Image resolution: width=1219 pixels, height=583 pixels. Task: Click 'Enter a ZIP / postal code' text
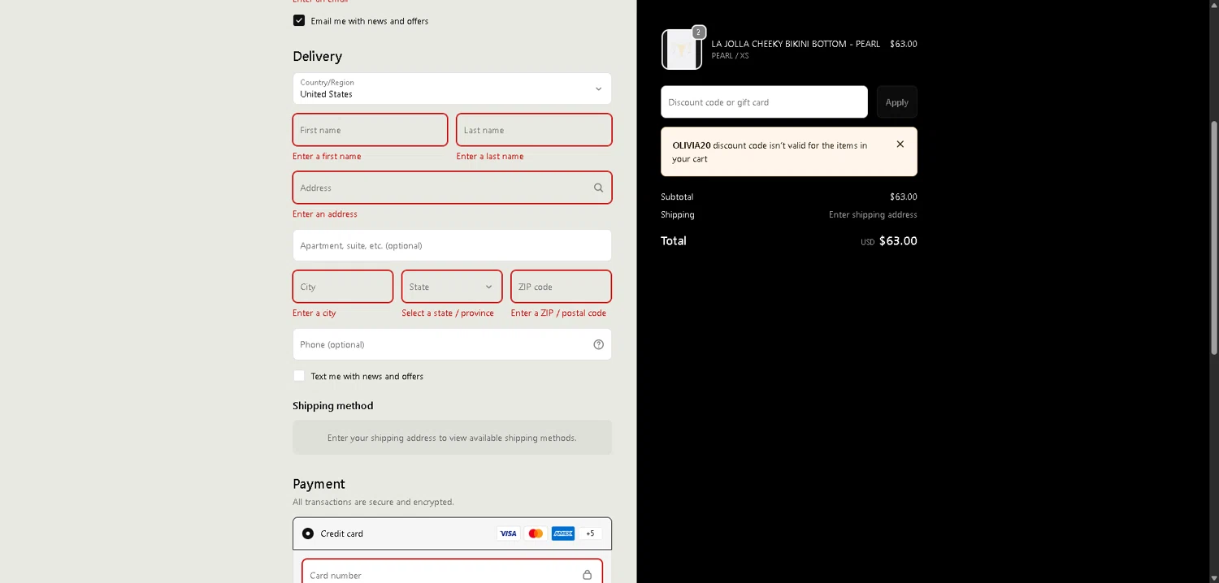click(x=558, y=313)
